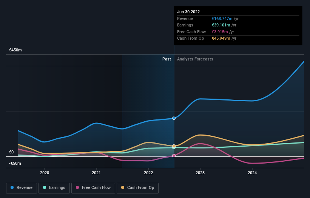The image size is (310, 198).
Task: Select the 2020 x-axis label
Action: (x=45, y=173)
